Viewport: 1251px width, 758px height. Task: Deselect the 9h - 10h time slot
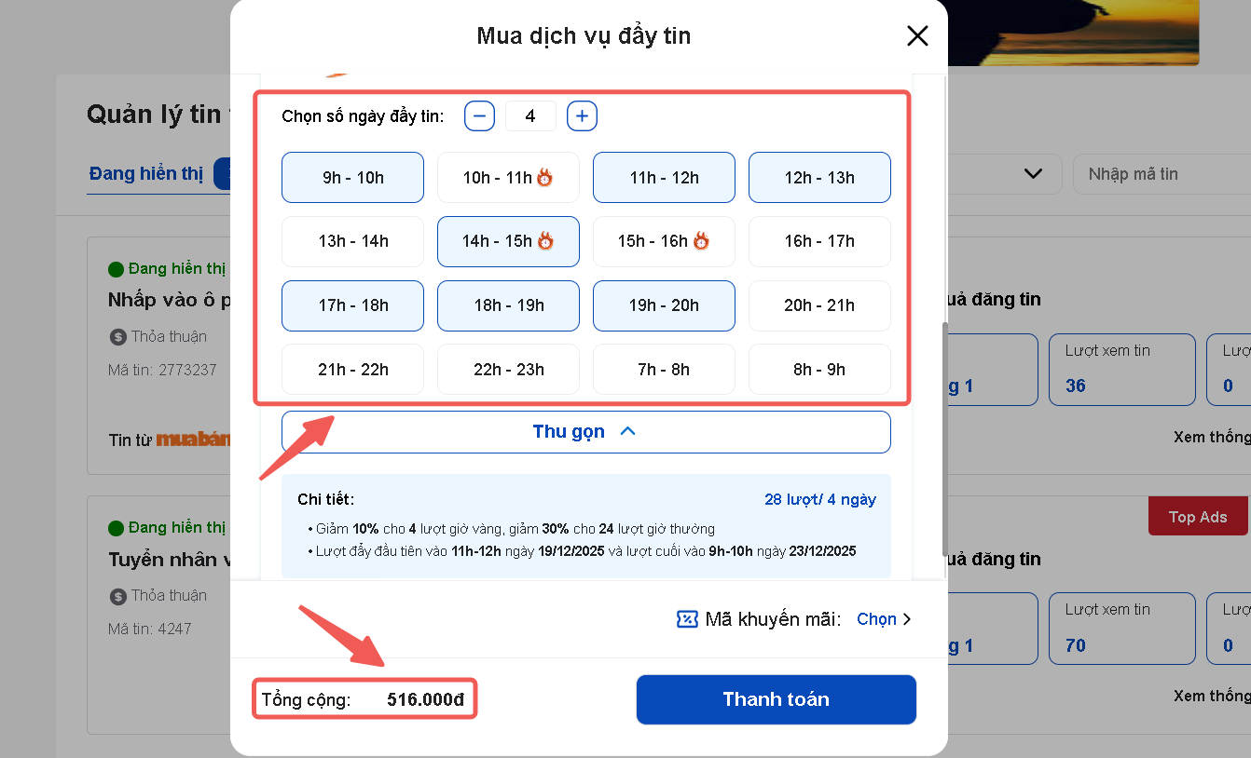tap(352, 178)
